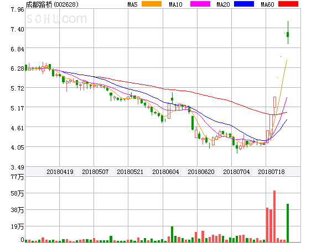Click the last green candlestick near 7.40

pos(288,33)
